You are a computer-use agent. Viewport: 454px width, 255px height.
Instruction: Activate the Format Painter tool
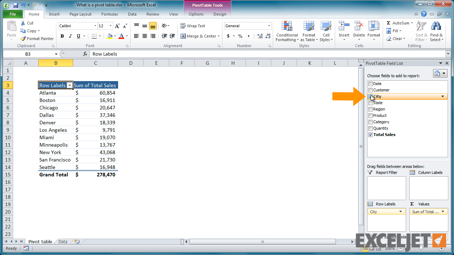pyautogui.click(x=37, y=38)
